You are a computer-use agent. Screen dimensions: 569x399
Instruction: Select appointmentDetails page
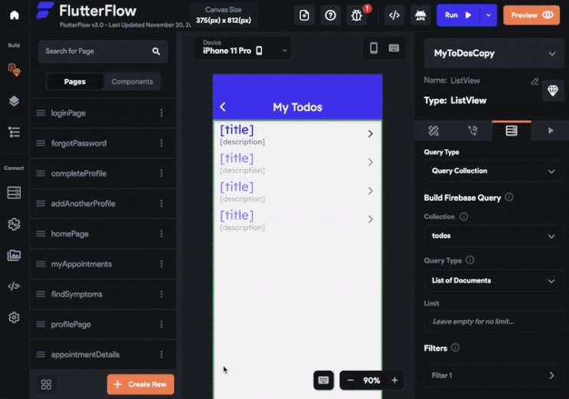point(103,355)
